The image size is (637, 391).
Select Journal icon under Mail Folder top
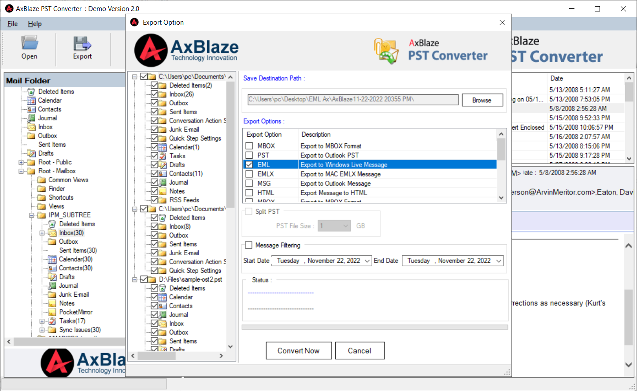[31, 118]
